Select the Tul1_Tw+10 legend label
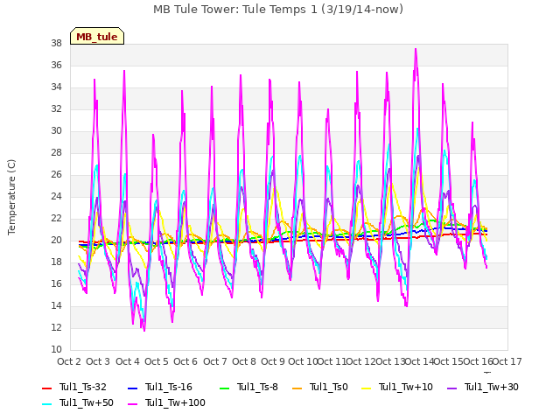Screen dimensions: 560x420 click(x=406, y=387)
